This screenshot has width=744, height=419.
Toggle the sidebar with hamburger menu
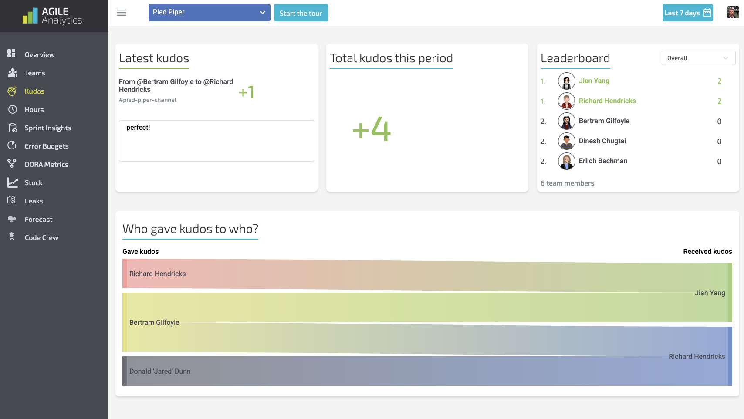point(122,13)
